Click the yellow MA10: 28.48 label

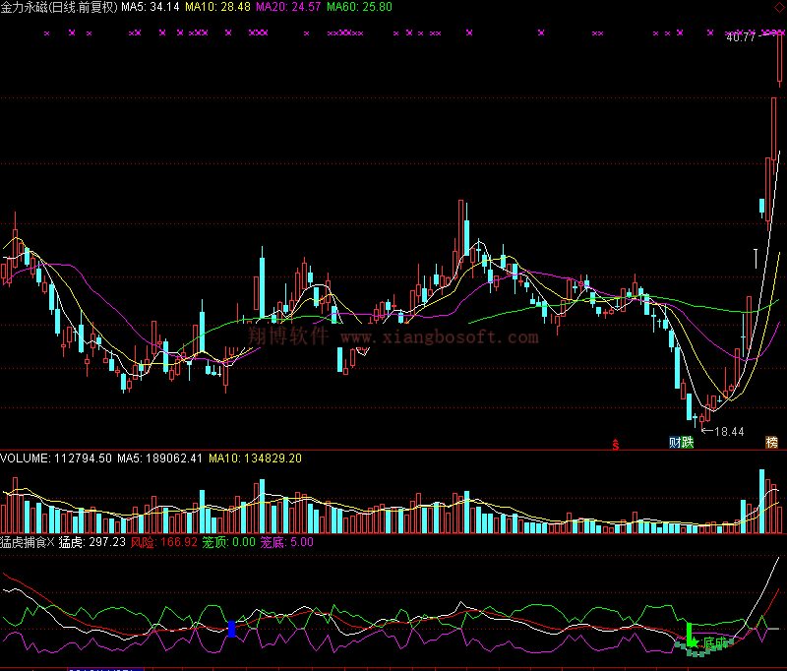coord(217,7)
